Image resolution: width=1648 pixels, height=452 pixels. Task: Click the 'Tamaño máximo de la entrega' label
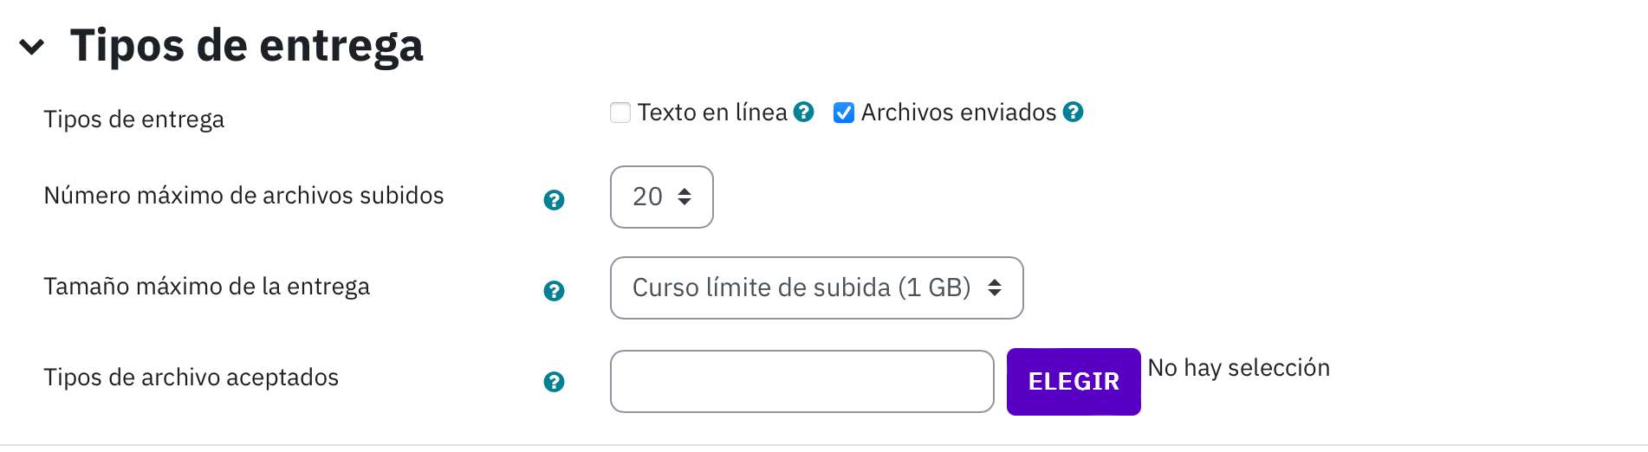tap(207, 287)
